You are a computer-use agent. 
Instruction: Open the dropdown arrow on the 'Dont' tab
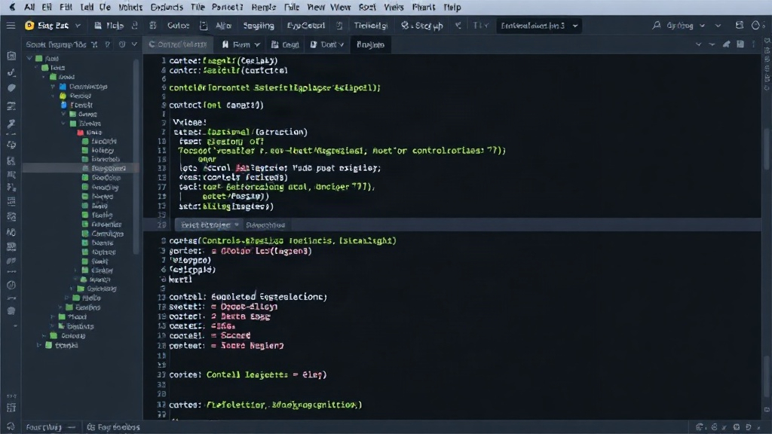[342, 44]
